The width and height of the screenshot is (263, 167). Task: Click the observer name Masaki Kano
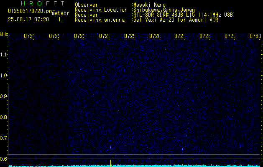point(149,5)
